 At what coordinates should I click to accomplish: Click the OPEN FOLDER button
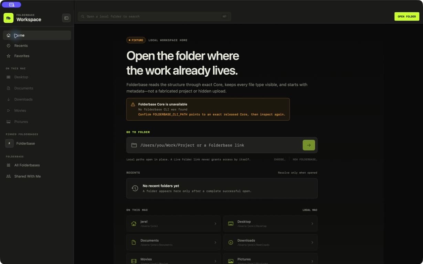tap(407, 16)
